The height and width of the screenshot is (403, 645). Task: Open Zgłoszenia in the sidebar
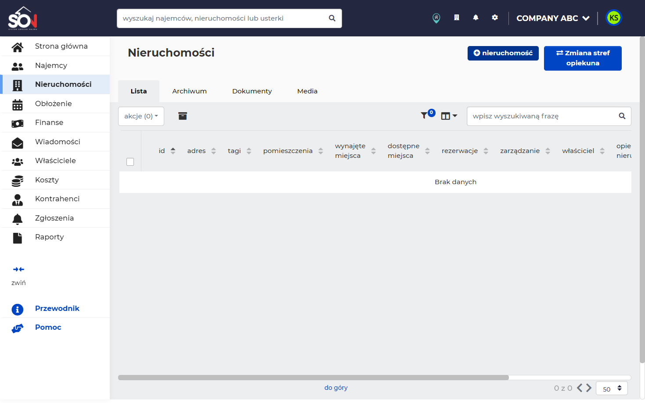55,218
